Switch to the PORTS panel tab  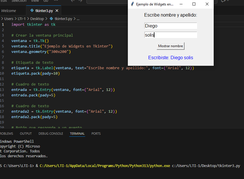click(96, 134)
